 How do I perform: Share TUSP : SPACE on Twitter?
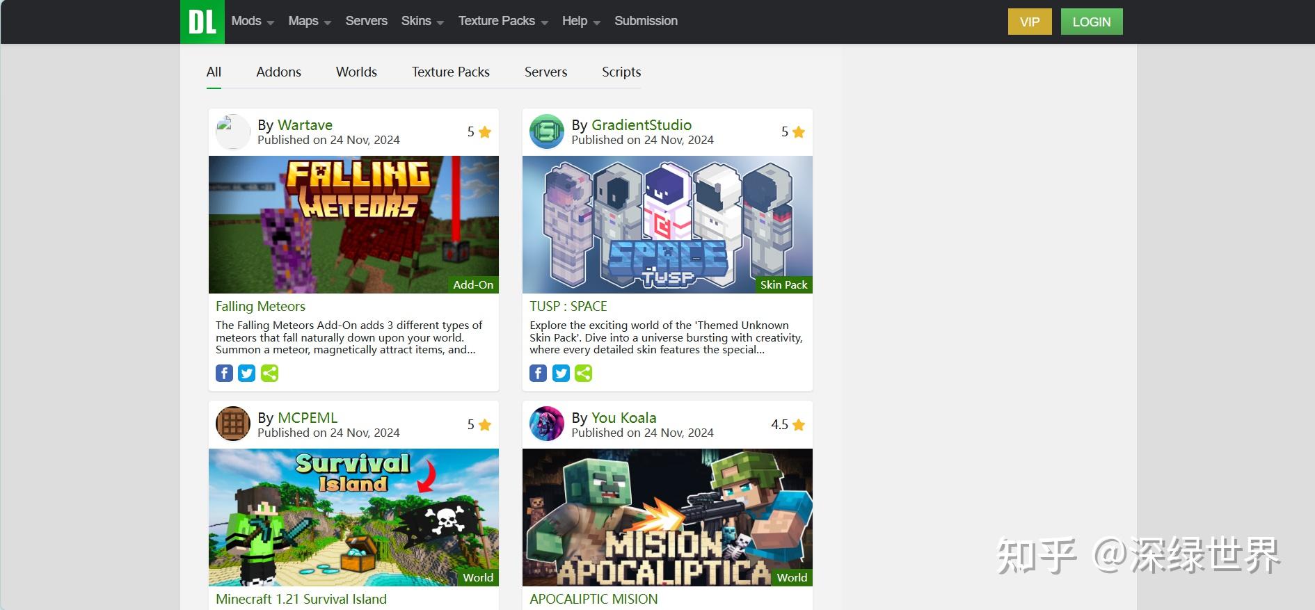pos(561,373)
